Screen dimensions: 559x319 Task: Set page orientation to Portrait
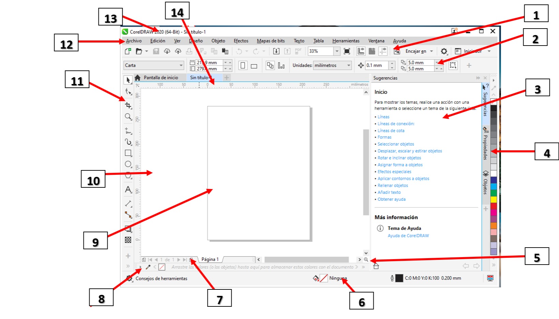243,65
